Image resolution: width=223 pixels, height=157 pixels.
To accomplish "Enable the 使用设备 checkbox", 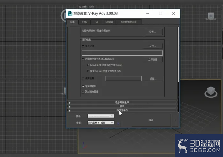I will pos(83,78).
